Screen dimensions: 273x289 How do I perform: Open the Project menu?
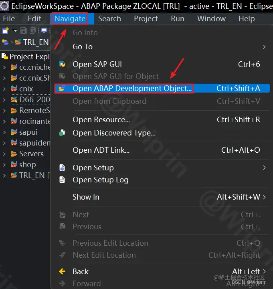[x=146, y=18]
